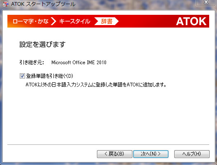Click the ATOK startup tool title bar icon
The width and height of the screenshot is (217, 165).
pyautogui.click(x=6, y=4)
